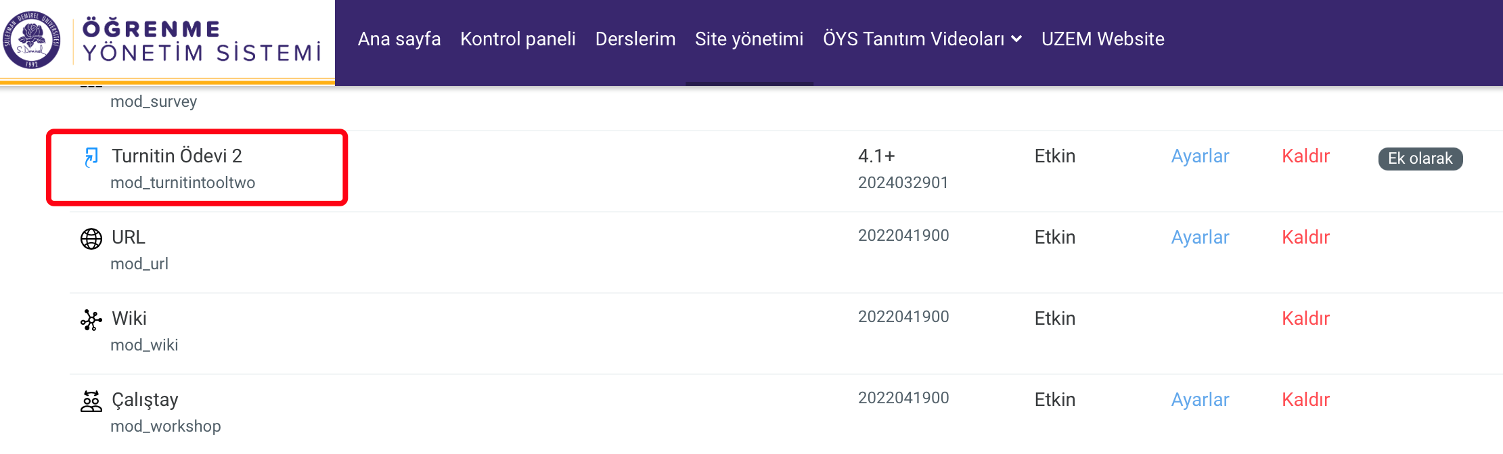Click the Çalıştay workshop icon
Viewport: 1503px width, 454px height.
click(x=91, y=401)
